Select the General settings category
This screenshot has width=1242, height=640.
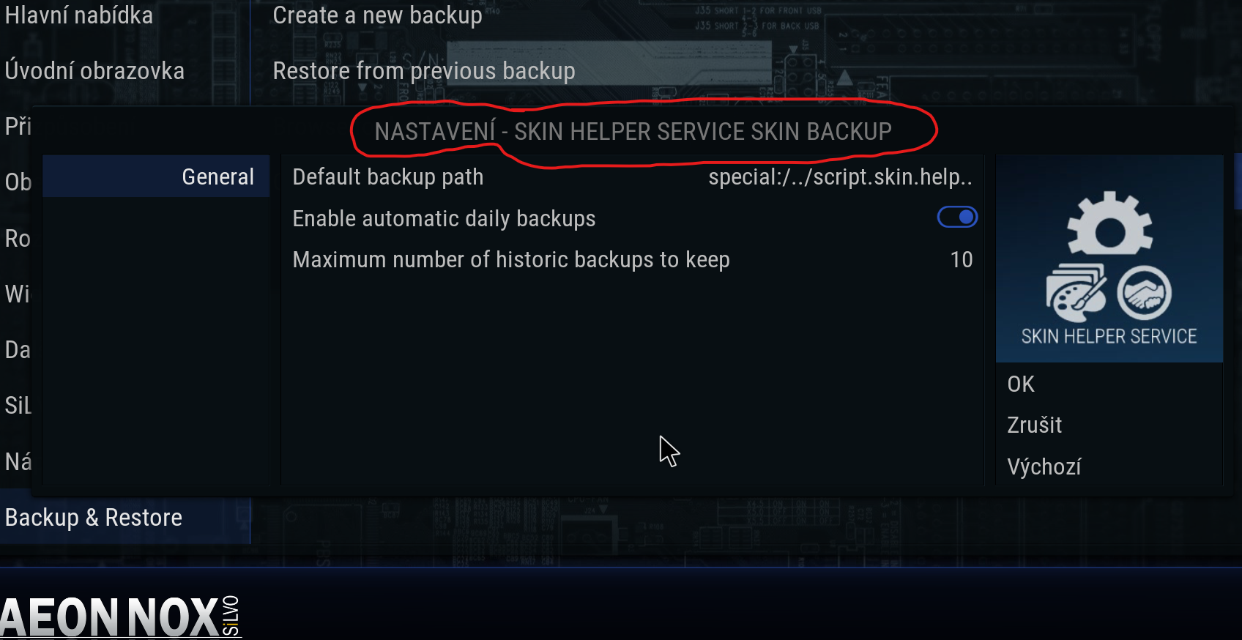tap(156, 176)
